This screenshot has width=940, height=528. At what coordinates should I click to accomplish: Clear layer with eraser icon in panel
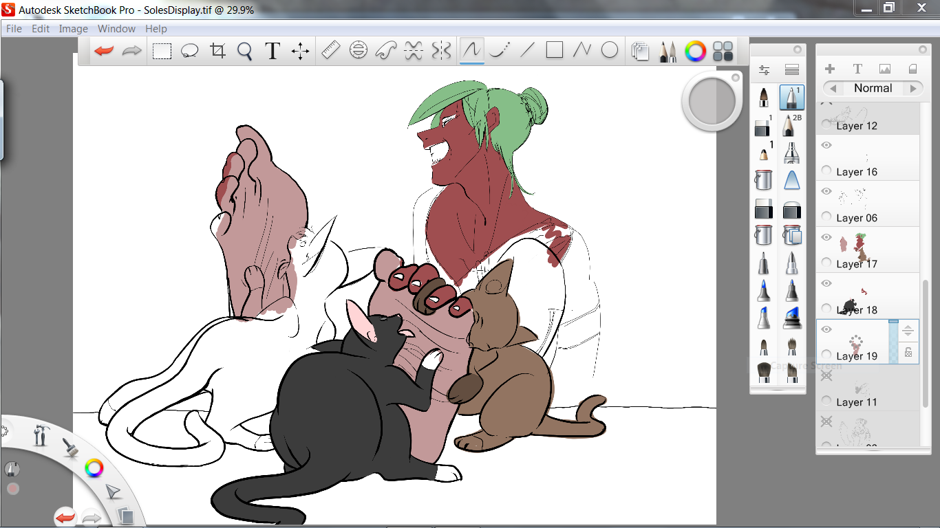pos(913,69)
